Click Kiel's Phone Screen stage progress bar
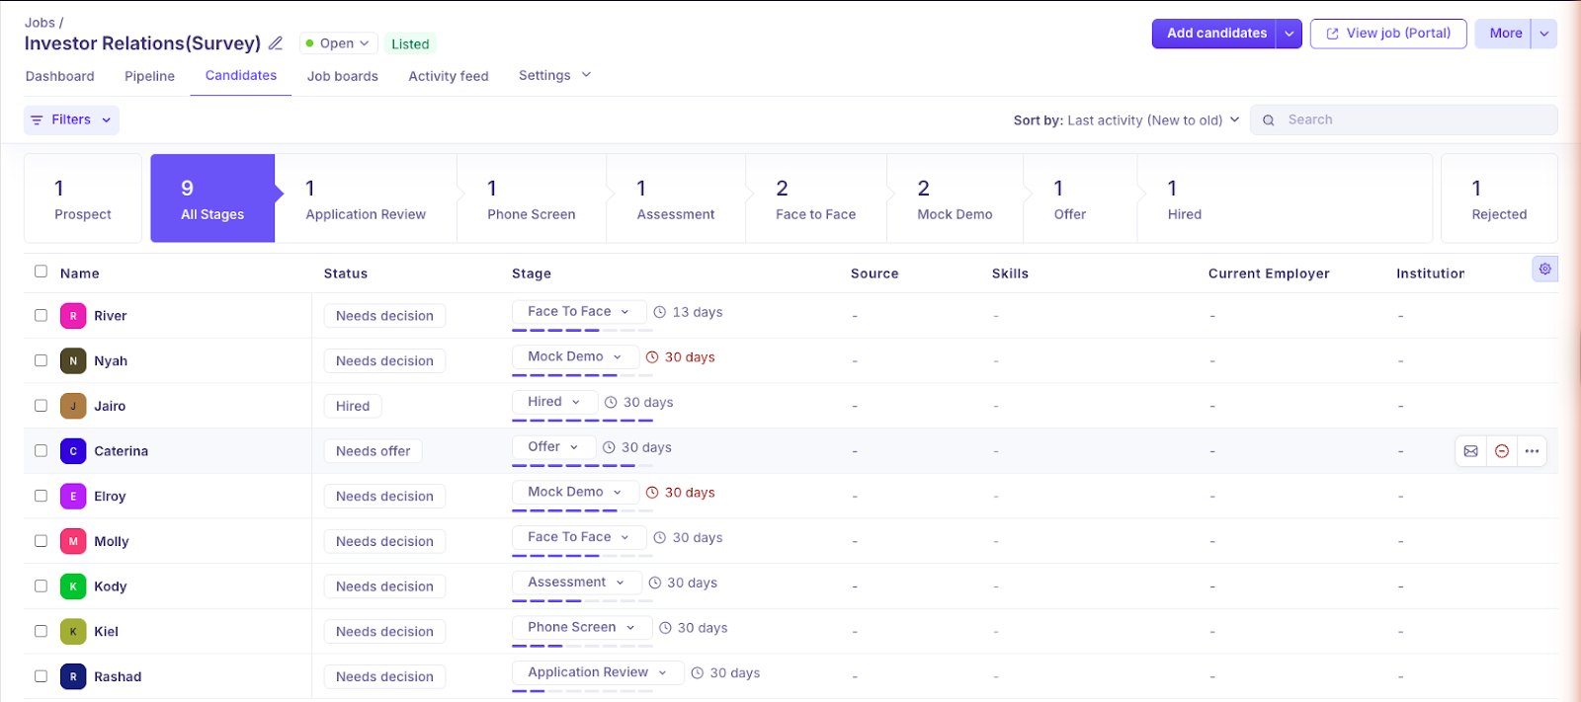This screenshot has width=1581, height=702. [x=582, y=646]
